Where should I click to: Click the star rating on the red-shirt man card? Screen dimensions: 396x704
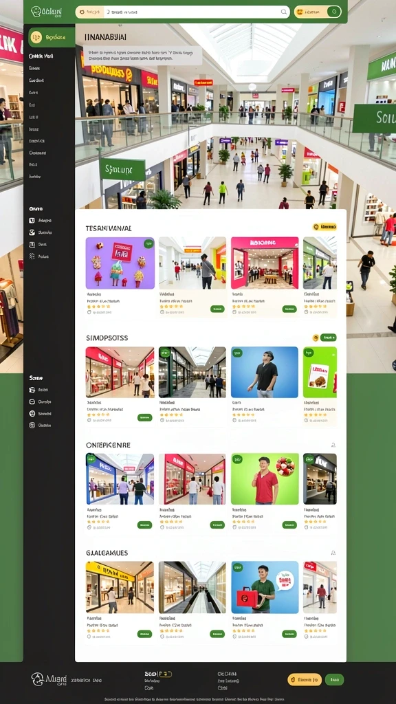(243, 522)
